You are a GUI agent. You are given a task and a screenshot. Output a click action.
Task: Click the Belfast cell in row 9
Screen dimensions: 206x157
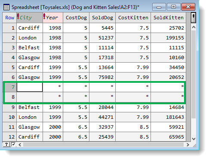(30, 107)
